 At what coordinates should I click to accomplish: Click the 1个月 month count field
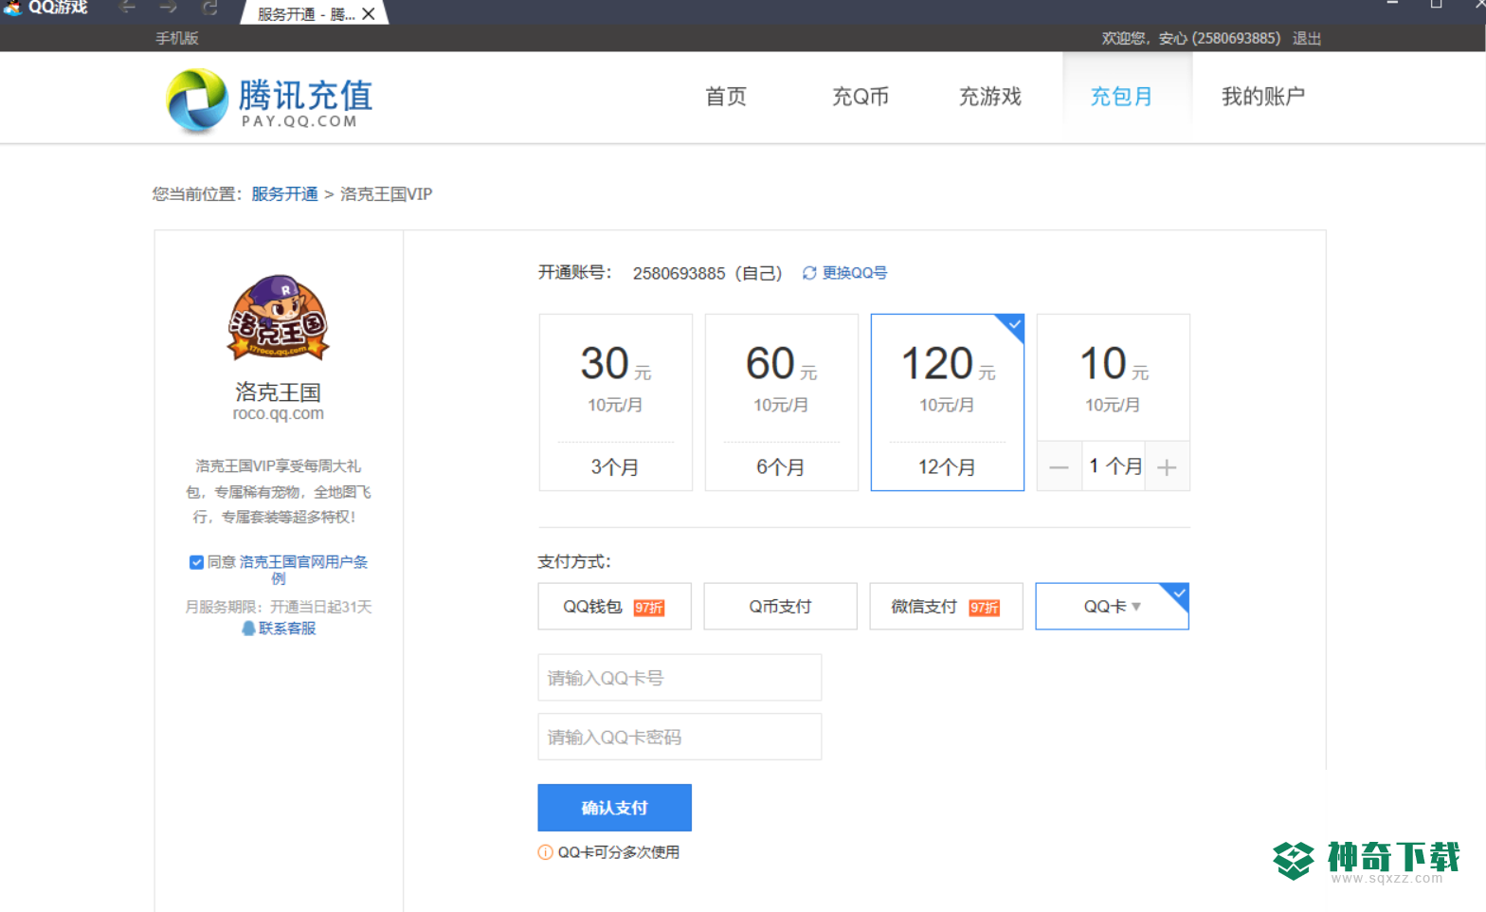[1114, 466]
